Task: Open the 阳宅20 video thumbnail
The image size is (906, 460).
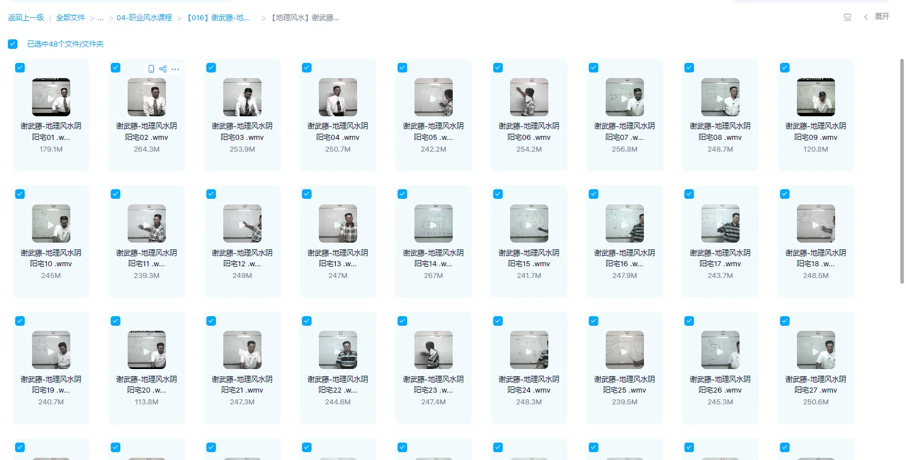Action: 146,350
